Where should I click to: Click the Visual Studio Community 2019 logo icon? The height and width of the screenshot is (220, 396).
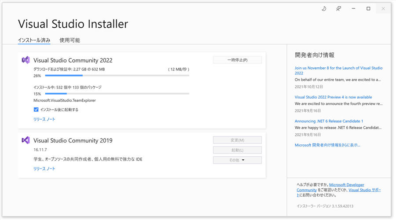[x=26, y=140]
